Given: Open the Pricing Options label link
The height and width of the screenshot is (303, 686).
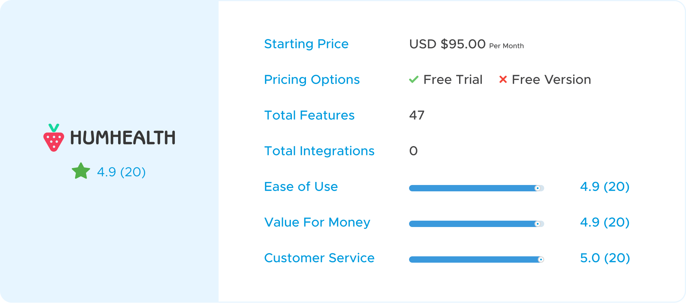Looking at the screenshot, I should [x=312, y=80].
